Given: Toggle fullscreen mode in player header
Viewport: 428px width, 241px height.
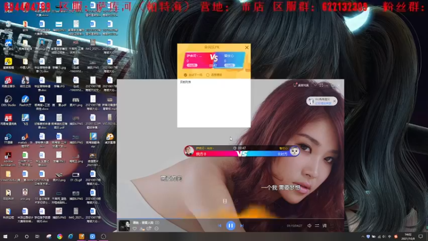Looking at the screenshot, I should pos(322,85).
